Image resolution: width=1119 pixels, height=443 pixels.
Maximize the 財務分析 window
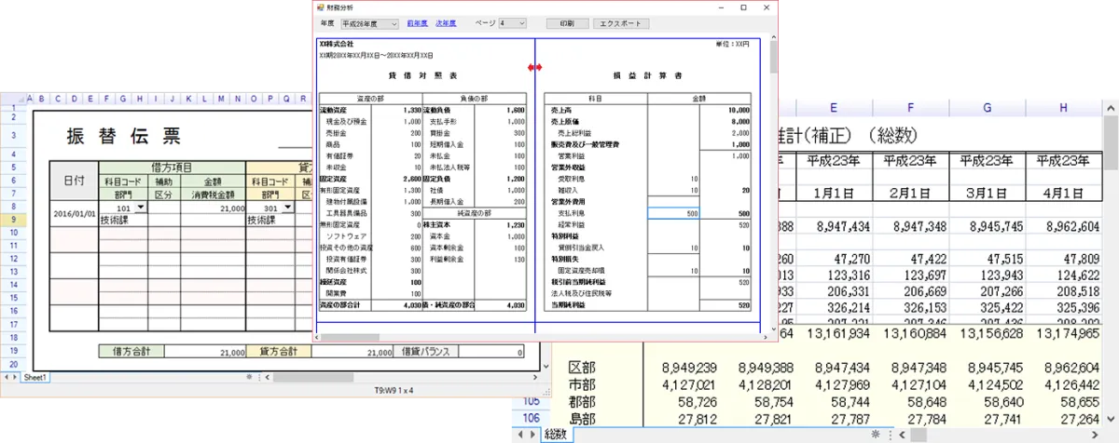pyautogui.click(x=742, y=7)
